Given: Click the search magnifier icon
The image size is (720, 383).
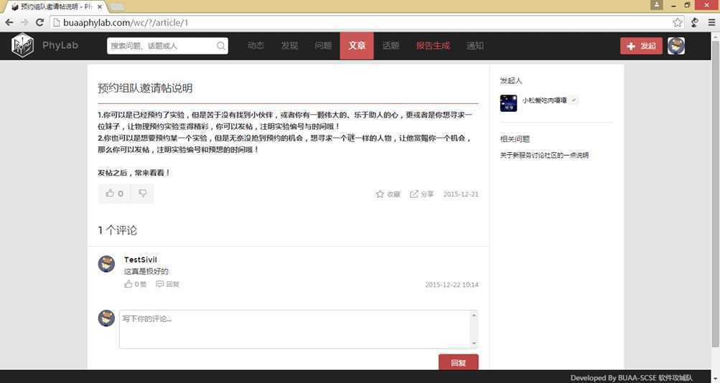Looking at the screenshot, I should (221, 46).
